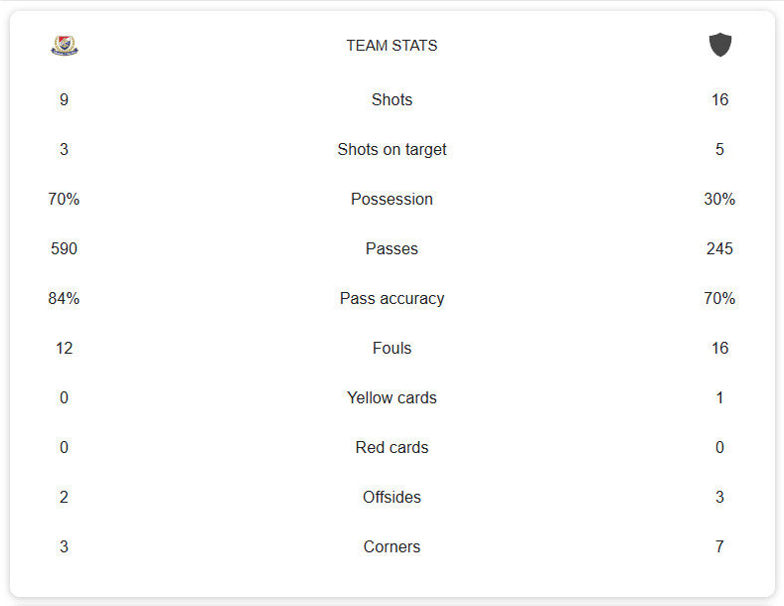Select the home team 9 shots value
The height and width of the screenshot is (606, 784).
(64, 99)
